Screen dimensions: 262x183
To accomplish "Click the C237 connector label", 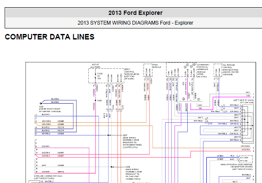I will pyautogui.click(x=225, y=112).
